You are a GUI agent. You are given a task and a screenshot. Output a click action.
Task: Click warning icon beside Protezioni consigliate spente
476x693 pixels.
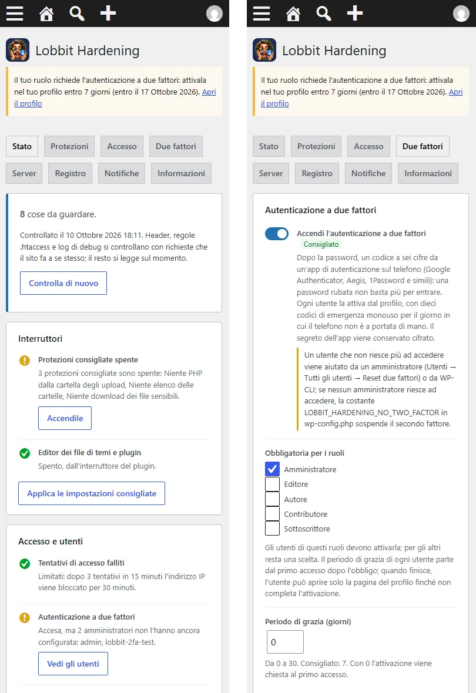tap(25, 360)
